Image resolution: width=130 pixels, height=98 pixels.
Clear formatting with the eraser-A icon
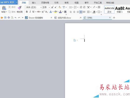tap(60, 7)
